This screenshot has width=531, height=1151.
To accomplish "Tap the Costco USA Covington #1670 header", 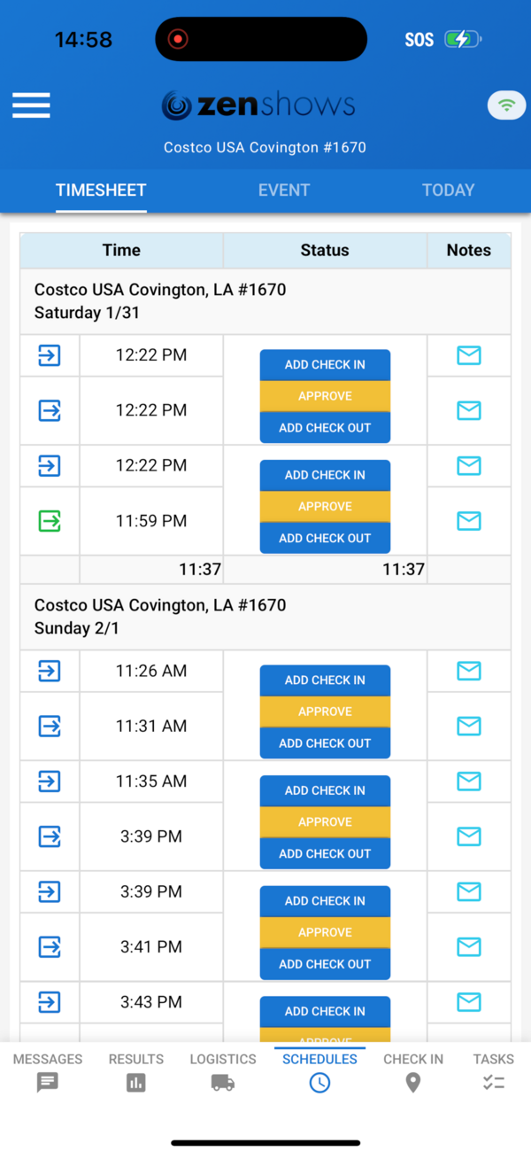I will pos(265,147).
